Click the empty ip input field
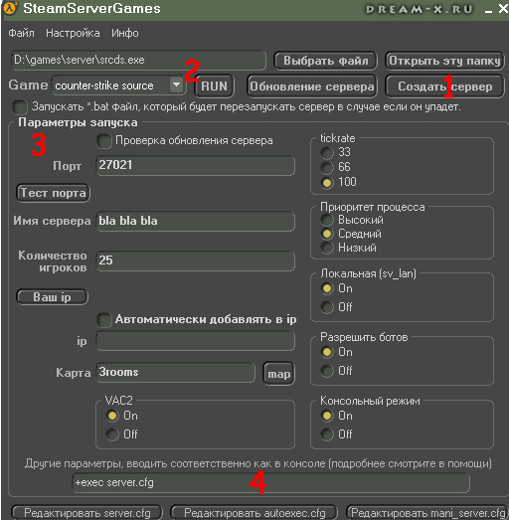The height and width of the screenshot is (520, 509). tap(196, 341)
